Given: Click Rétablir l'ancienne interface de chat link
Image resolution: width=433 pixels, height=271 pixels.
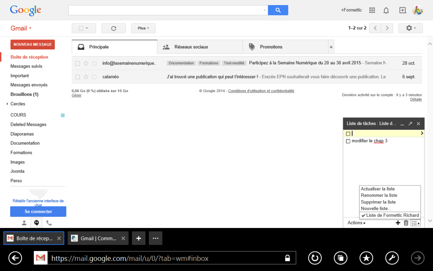Looking at the screenshot, I should (38, 203).
